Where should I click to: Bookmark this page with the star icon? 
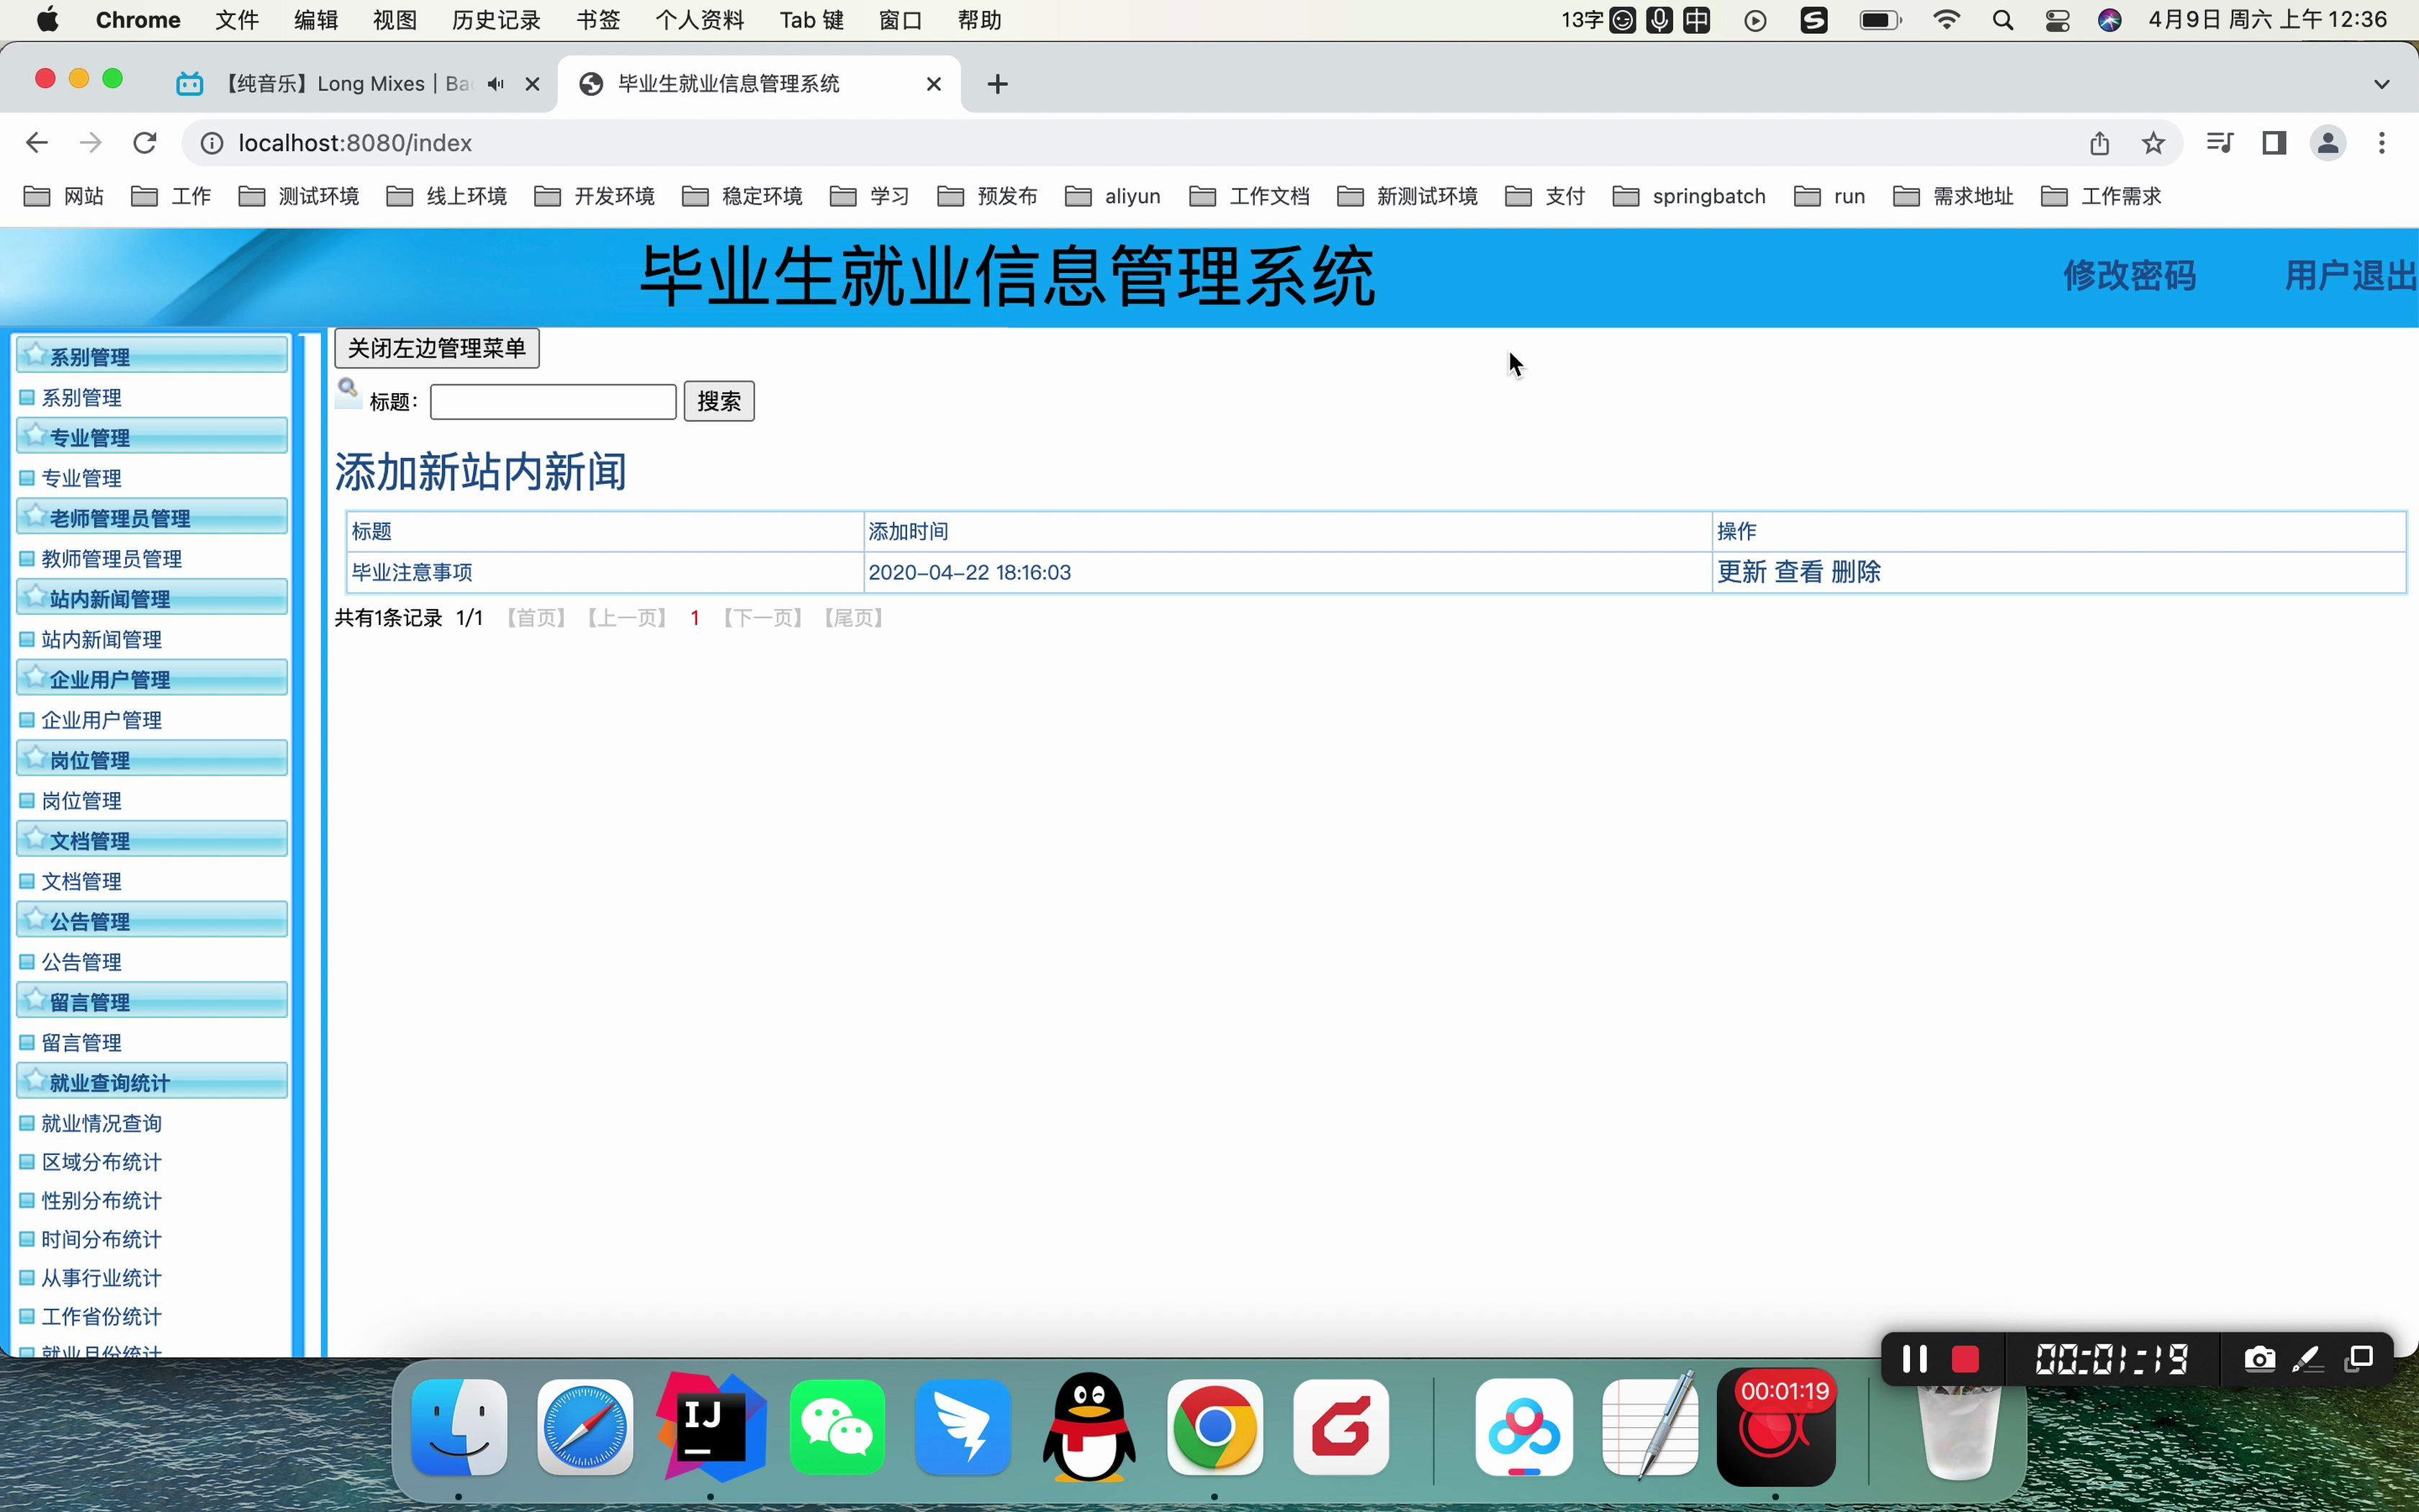2153,143
